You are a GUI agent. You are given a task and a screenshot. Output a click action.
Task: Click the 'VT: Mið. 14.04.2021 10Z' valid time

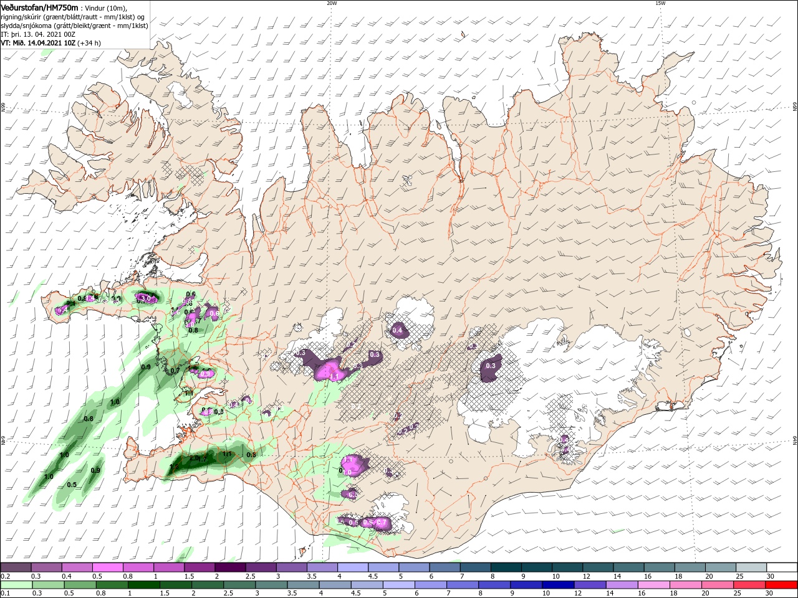[38, 43]
